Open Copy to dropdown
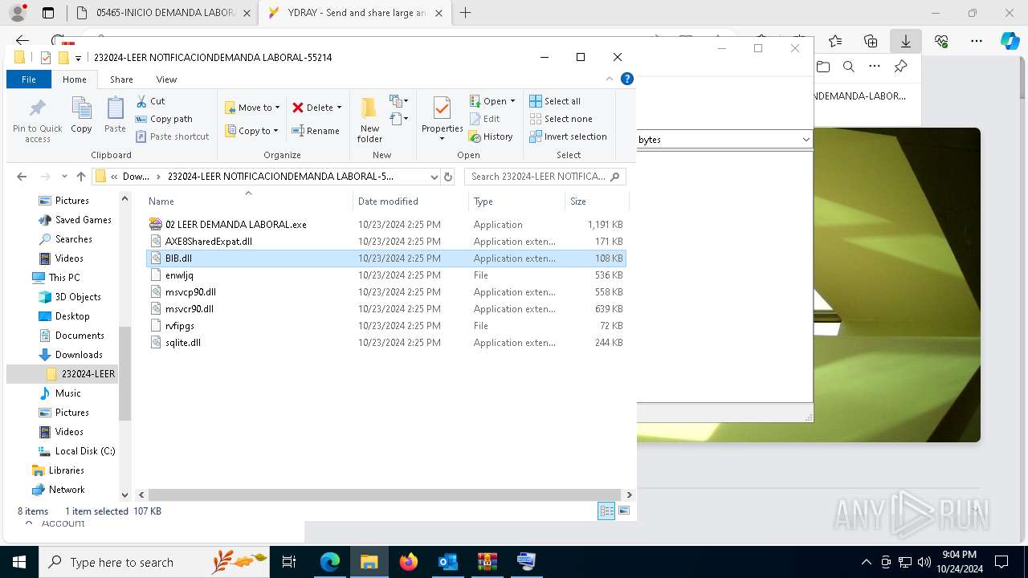Image resolution: width=1028 pixels, height=578 pixels. point(252,131)
